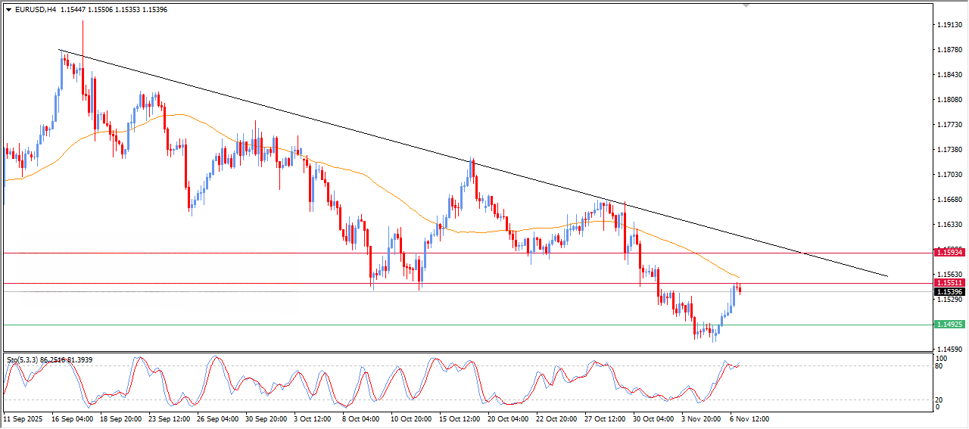The image size is (969, 429).
Task: Click the gray chart shift triangle marker
Action: click(747, 6)
